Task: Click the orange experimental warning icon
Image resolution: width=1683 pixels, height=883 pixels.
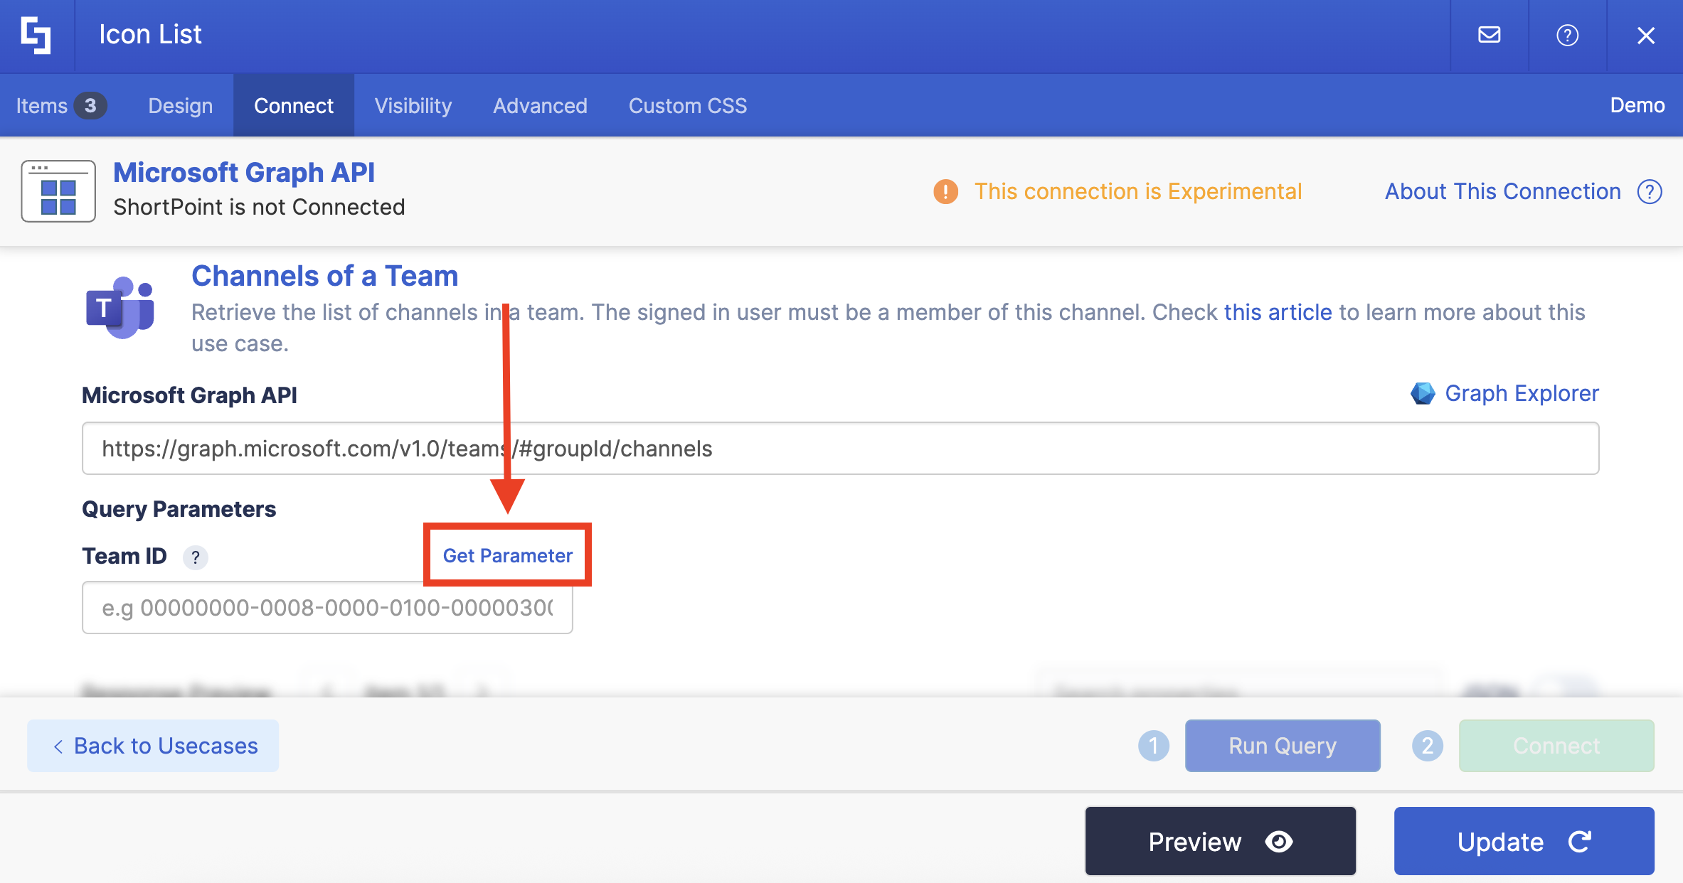Action: [945, 191]
